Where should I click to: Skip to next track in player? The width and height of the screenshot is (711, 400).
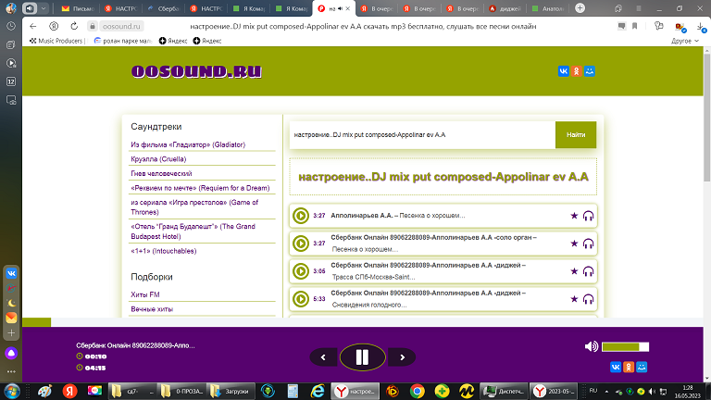402,357
